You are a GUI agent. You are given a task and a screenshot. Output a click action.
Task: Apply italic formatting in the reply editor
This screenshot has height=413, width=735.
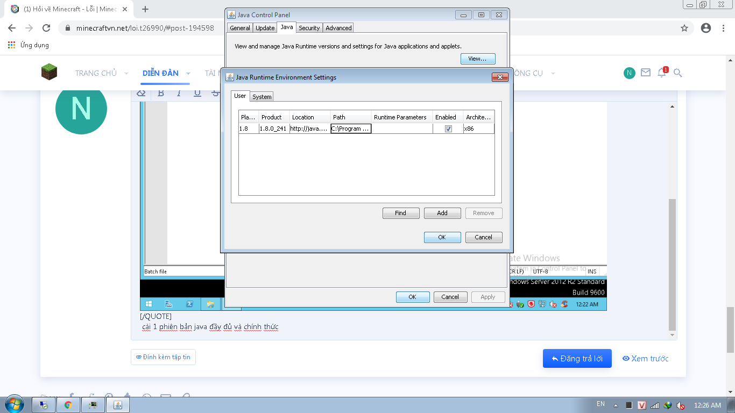point(179,93)
